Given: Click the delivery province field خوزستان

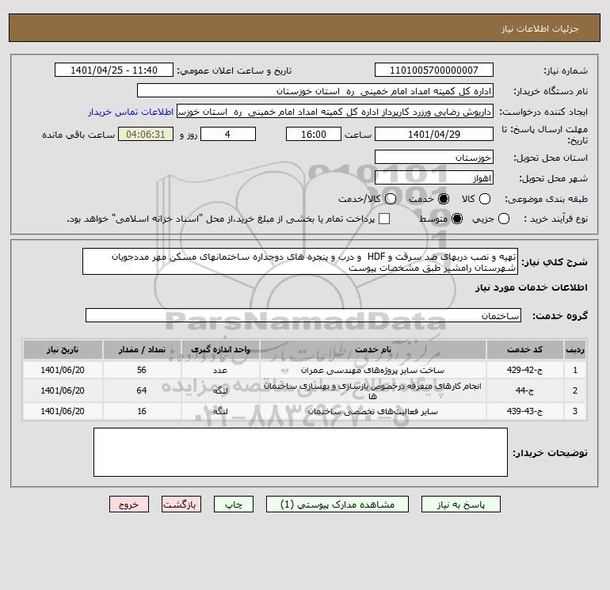Looking at the screenshot, I should [x=434, y=158].
